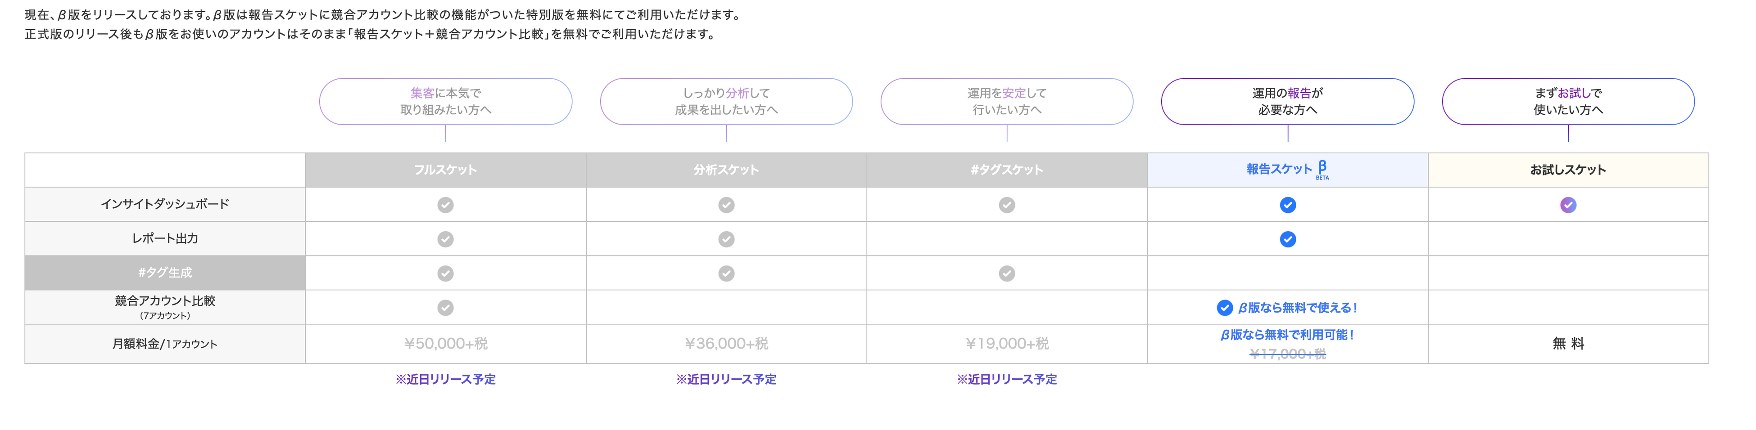The height and width of the screenshot is (430, 1756).
Task: Click 近日リリース予定 note under 分析スケット
Action: [x=726, y=380]
